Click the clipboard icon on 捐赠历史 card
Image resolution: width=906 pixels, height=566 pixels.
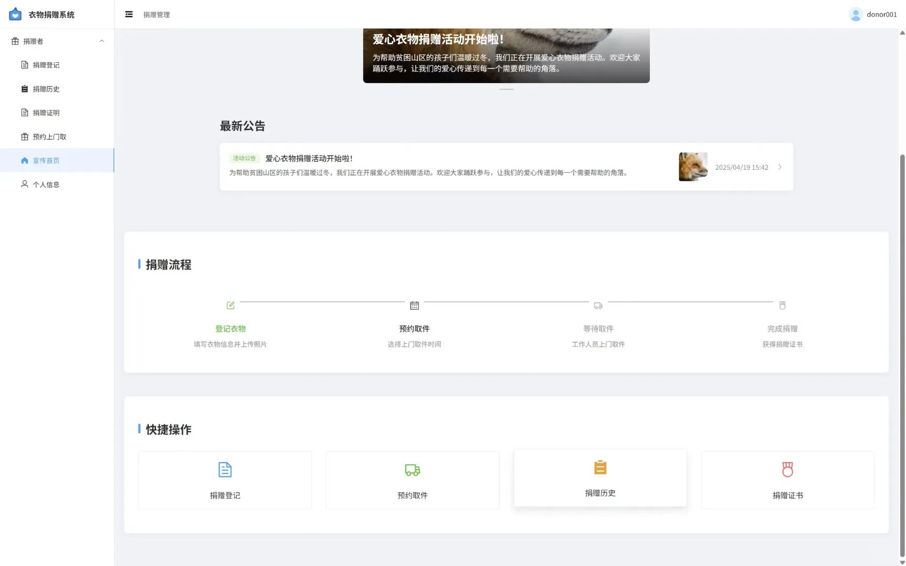tap(600, 467)
